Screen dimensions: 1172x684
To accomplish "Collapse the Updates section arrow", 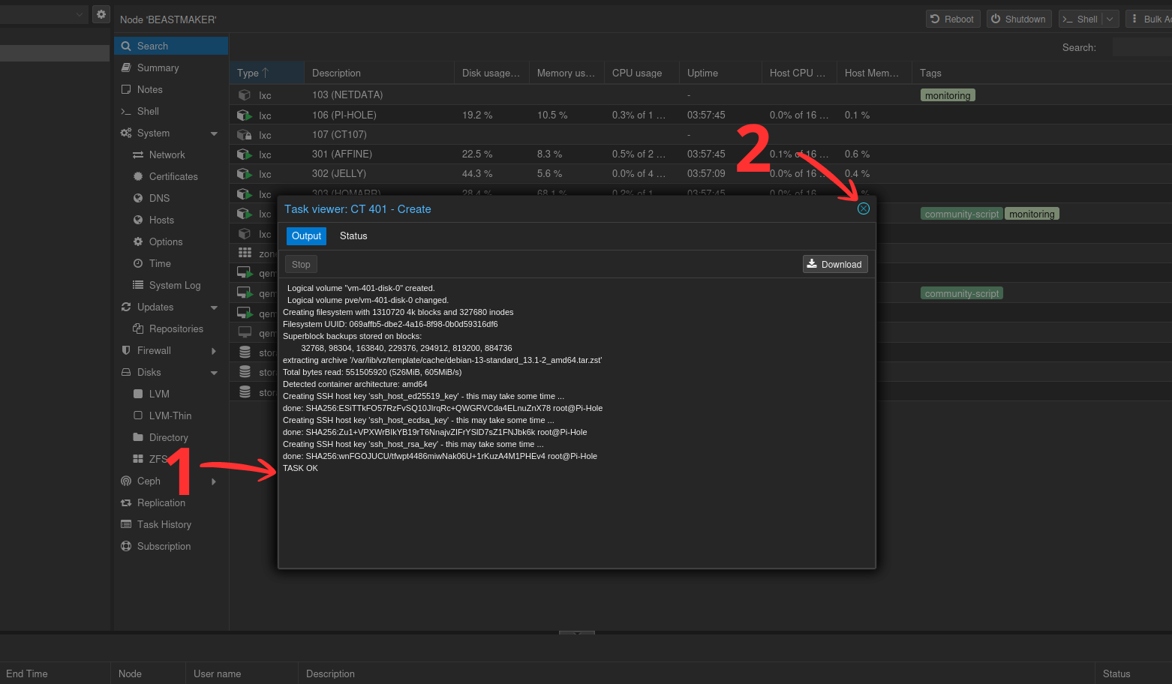I will (214, 307).
